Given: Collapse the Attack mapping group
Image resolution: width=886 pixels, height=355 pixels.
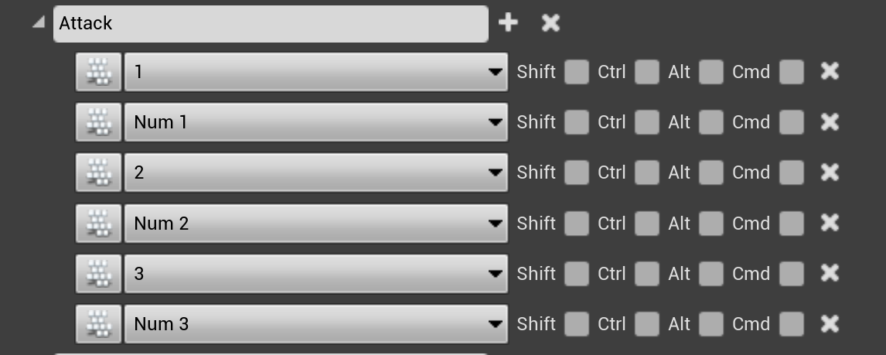Looking at the screenshot, I should (38, 23).
